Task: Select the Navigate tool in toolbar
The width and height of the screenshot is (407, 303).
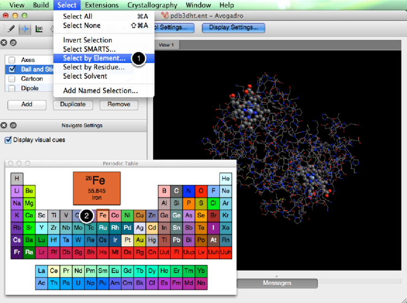Action: point(25,28)
